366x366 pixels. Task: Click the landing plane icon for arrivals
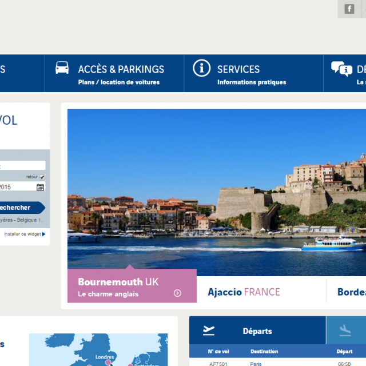pos(345,331)
